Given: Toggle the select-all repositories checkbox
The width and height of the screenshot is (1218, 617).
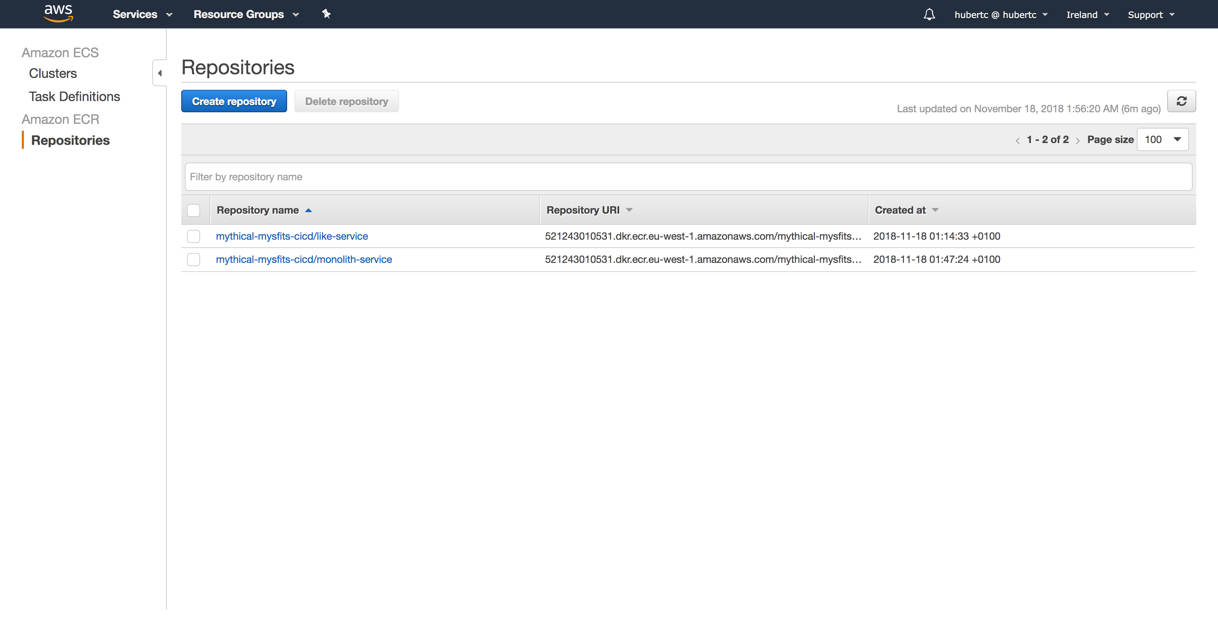Looking at the screenshot, I should [193, 210].
